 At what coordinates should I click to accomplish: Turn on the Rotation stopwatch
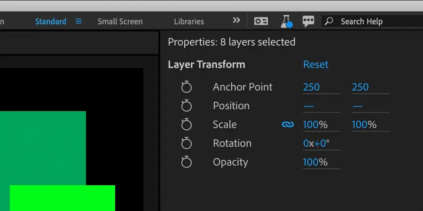(187, 143)
